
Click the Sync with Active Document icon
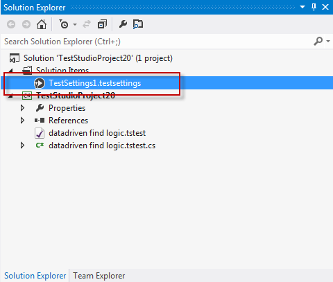[x=87, y=24]
